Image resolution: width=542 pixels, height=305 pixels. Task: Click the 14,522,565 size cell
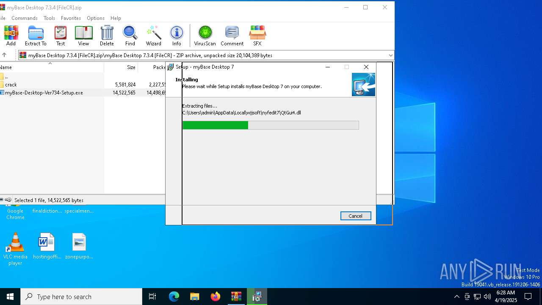(x=124, y=93)
